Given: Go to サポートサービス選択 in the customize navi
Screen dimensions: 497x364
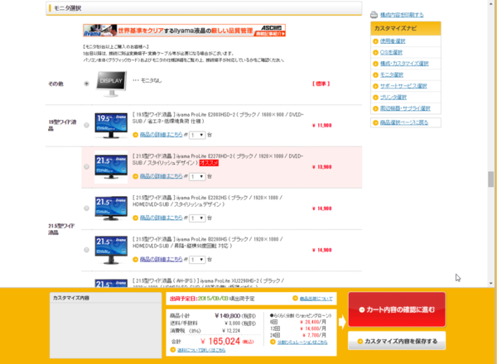Looking at the screenshot, I should [403, 86].
